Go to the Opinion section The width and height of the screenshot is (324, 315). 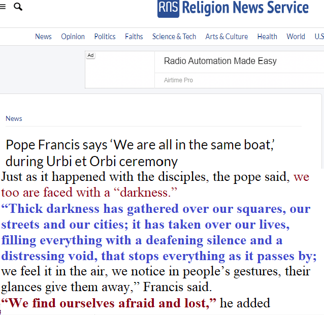click(73, 37)
